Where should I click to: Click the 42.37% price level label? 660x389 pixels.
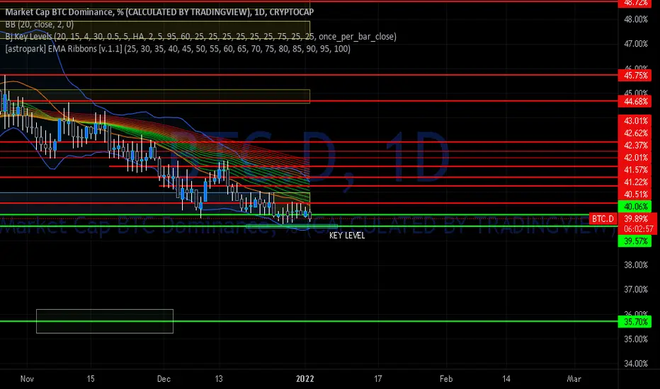tap(635, 146)
